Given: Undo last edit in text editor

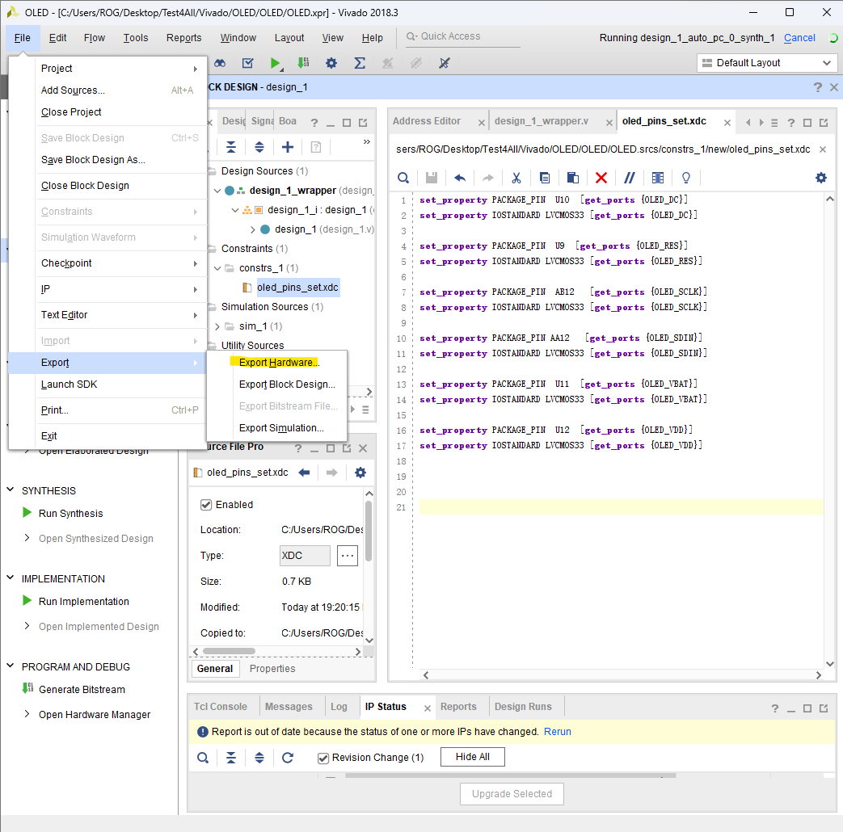Looking at the screenshot, I should point(460,178).
